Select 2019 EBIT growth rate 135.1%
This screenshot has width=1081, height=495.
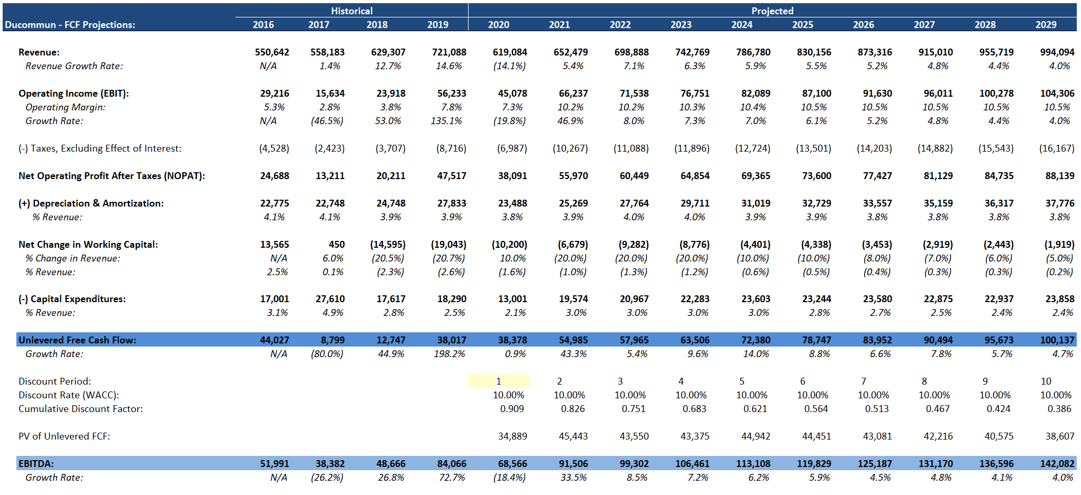pos(446,121)
